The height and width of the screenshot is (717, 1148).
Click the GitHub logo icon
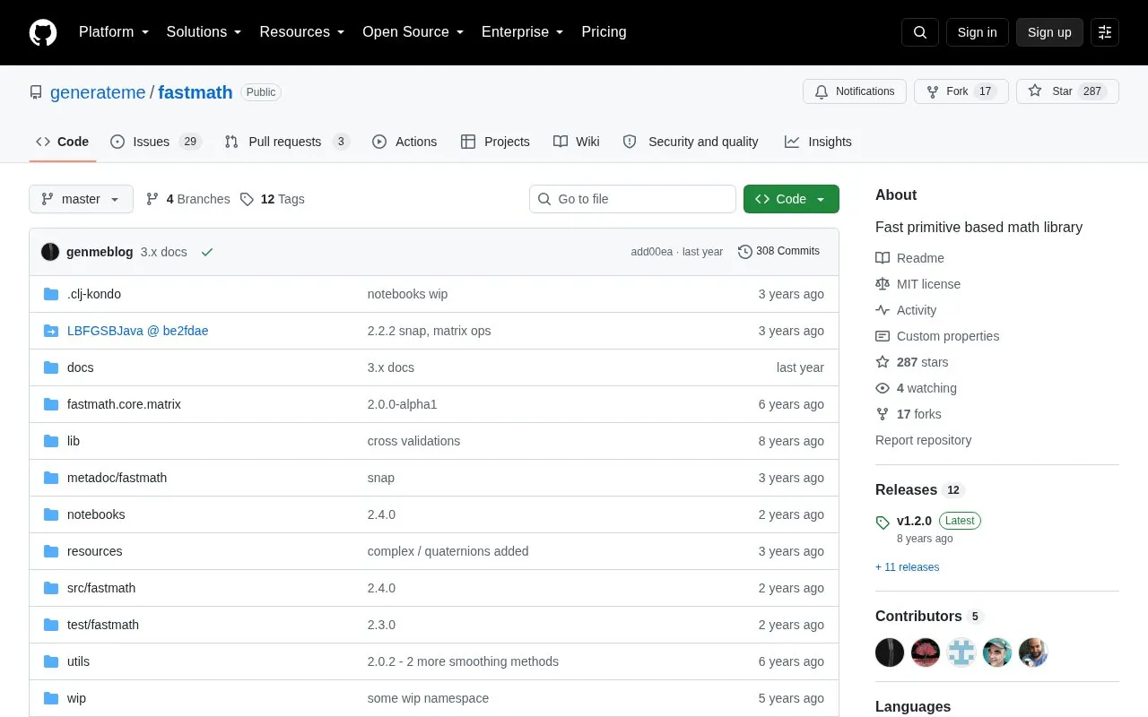coord(43,32)
